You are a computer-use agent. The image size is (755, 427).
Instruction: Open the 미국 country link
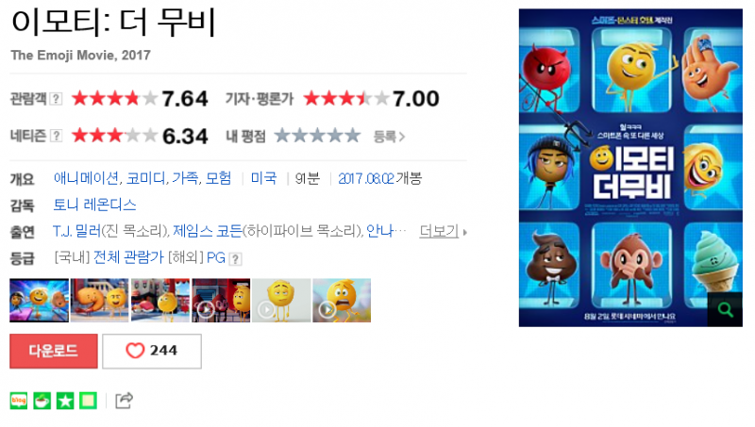pos(263,179)
